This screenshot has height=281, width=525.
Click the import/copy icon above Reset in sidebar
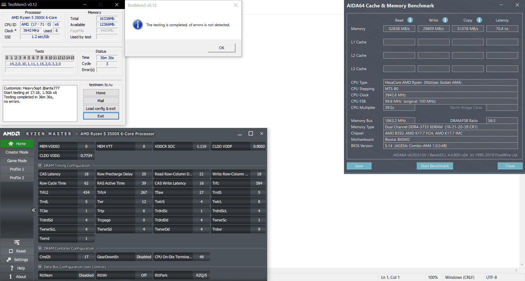[x=17, y=243]
